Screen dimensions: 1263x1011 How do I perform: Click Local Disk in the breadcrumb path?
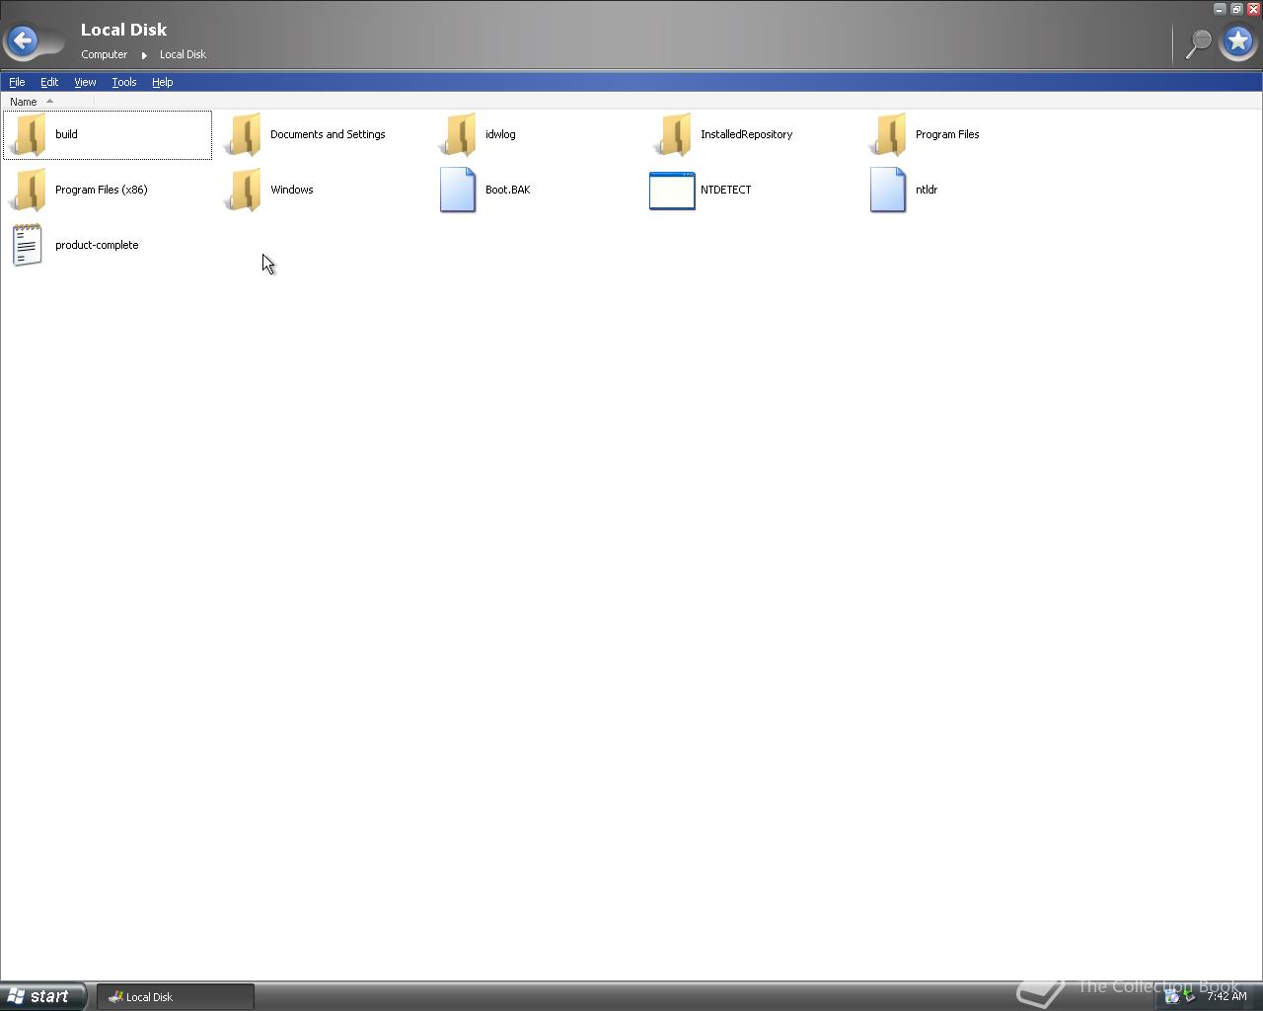tap(183, 54)
